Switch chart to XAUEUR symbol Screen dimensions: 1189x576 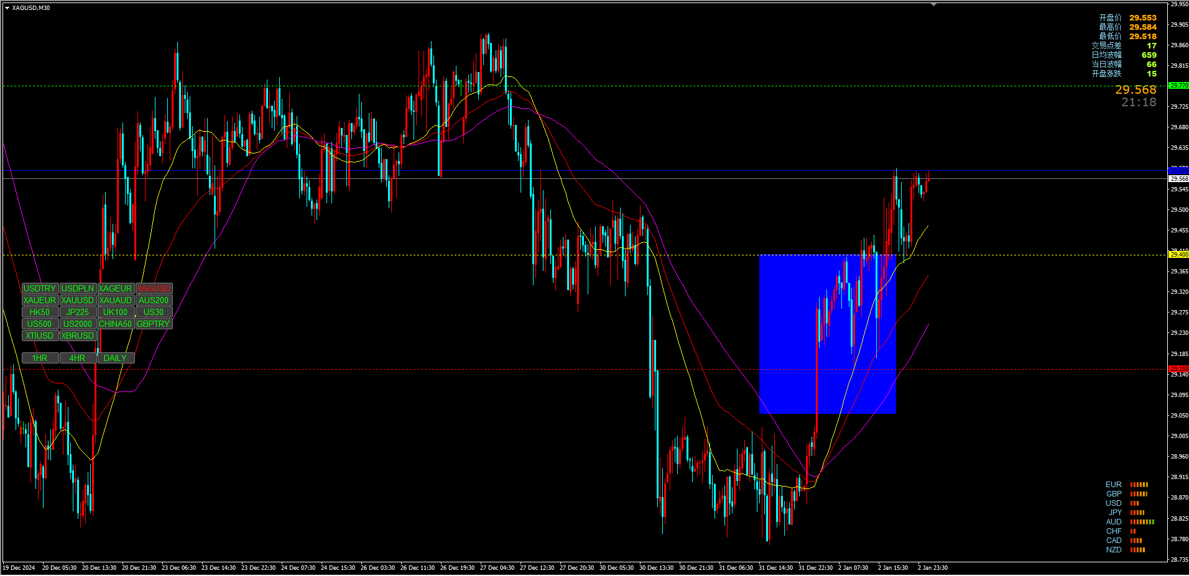40,300
